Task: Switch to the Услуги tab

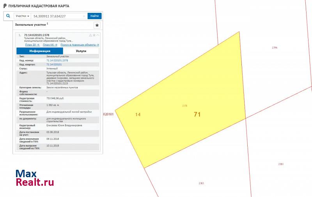Action: 81,51
